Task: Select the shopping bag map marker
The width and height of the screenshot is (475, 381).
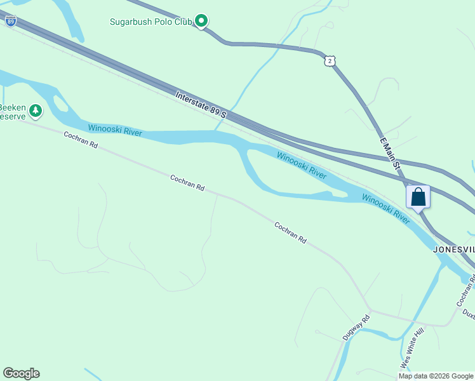Action: click(418, 199)
